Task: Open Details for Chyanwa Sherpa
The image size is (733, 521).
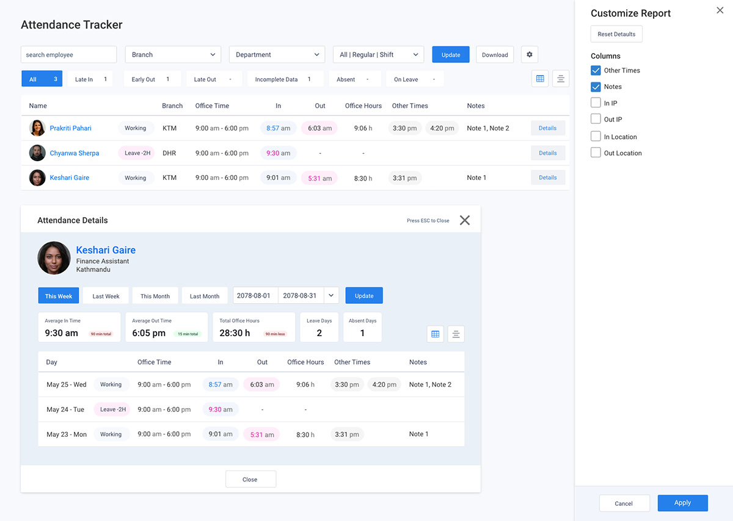Action: click(x=548, y=153)
